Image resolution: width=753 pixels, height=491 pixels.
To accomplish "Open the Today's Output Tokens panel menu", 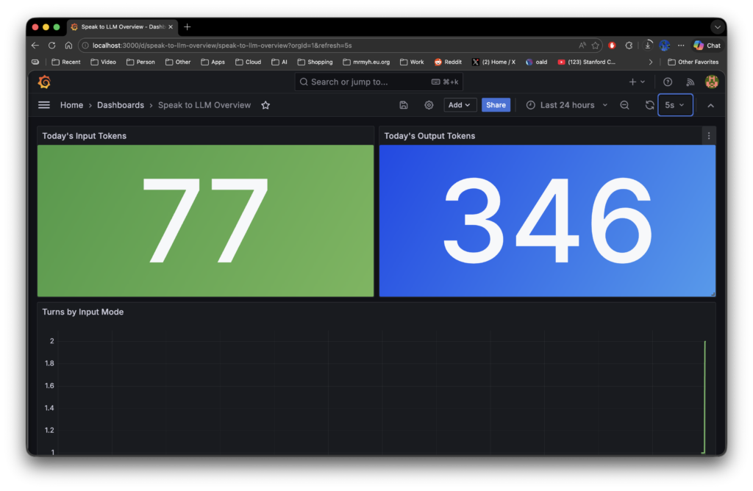I will click(709, 136).
